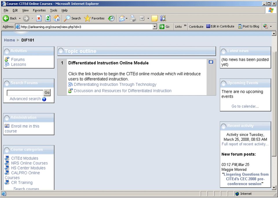The image size is (278, 209).
Task: Click the help question mark beside Advanced search
Action: coord(44,99)
